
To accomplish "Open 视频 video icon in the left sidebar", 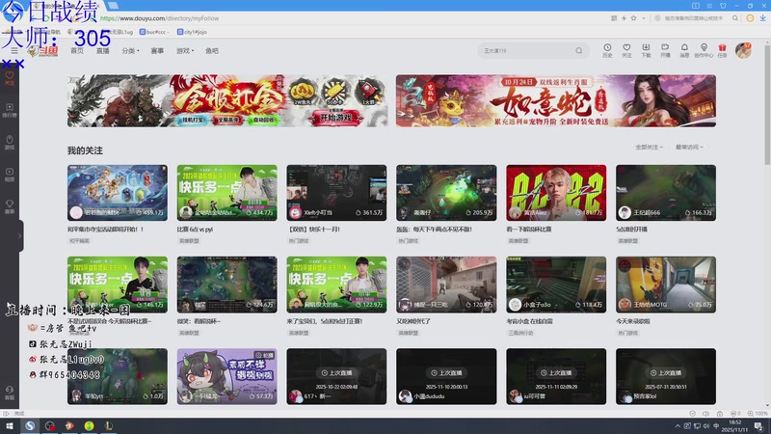I will pyautogui.click(x=10, y=175).
